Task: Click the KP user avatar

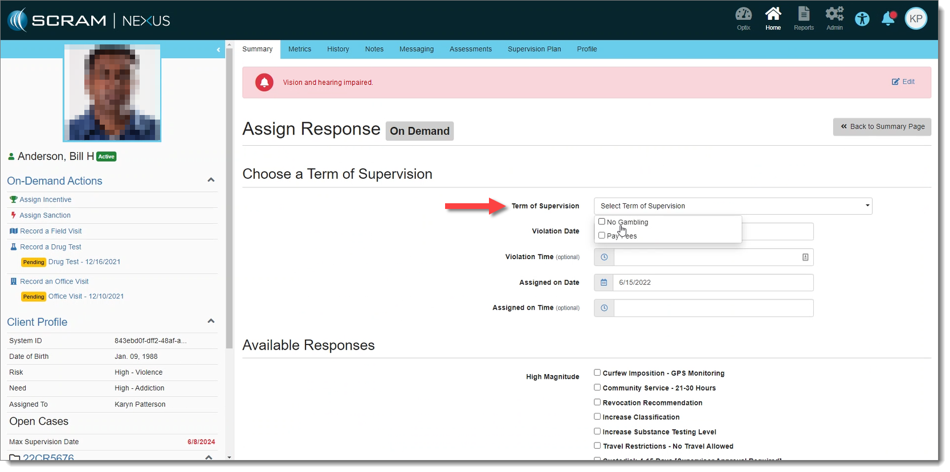Action: point(916,19)
